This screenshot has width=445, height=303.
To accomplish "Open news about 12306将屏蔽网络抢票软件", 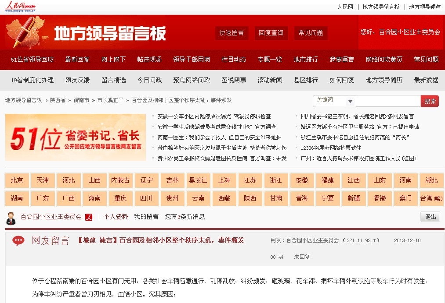I will point(331,148).
